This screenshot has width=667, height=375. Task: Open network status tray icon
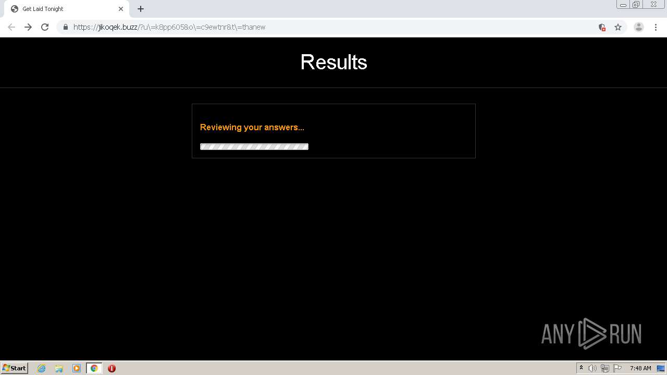[605, 368]
